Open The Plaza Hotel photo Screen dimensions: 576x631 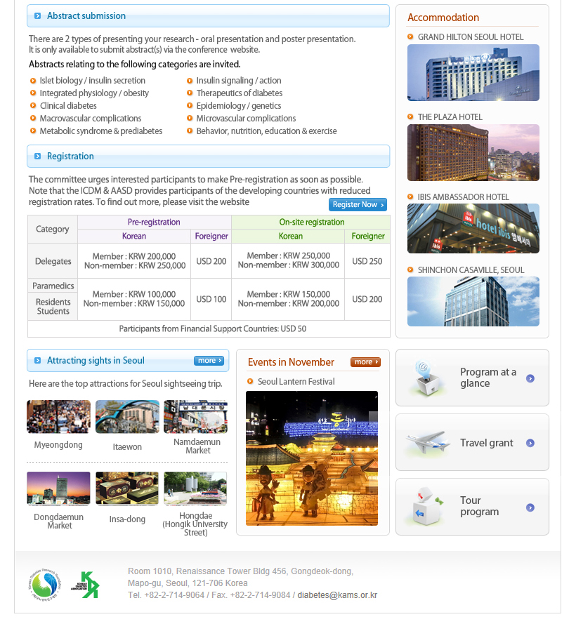pyautogui.click(x=473, y=153)
